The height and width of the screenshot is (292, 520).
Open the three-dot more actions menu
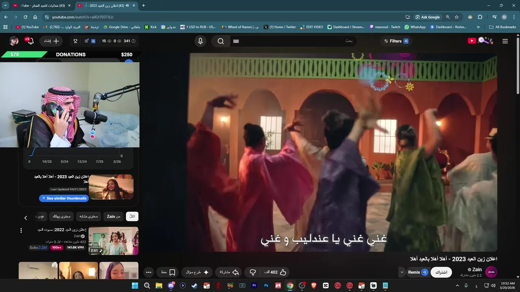pyautogui.click(x=149, y=272)
